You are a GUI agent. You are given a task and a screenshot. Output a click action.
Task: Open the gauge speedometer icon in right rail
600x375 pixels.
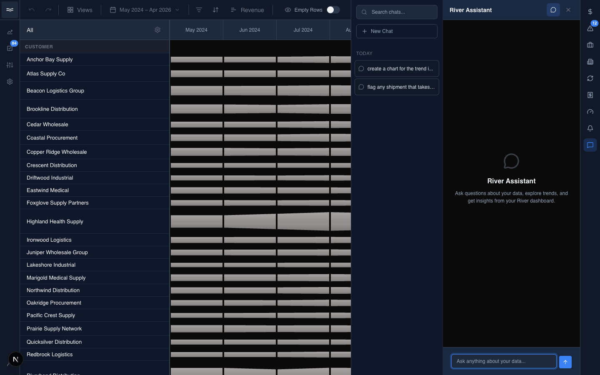click(590, 112)
